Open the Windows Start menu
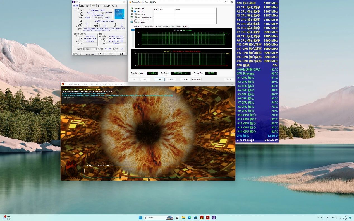The width and height of the screenshot is (354, 221). coord(140,218)
